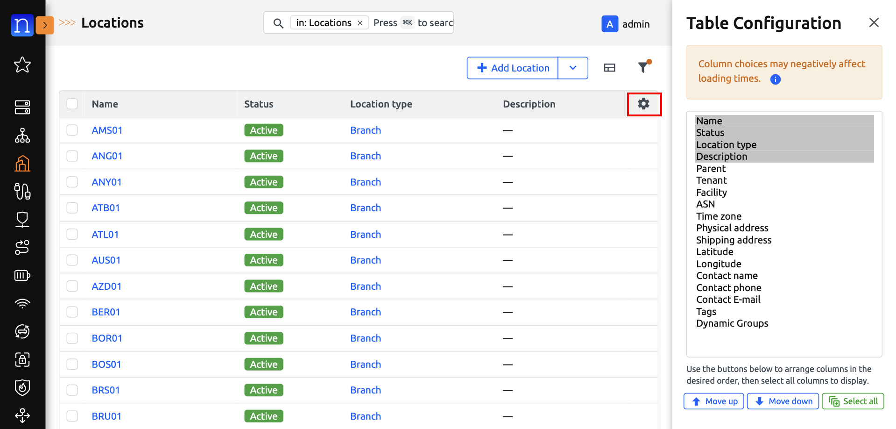Click the Nautobot logo icon
This screenshot has width=896, height=429.
coord(22,25)
